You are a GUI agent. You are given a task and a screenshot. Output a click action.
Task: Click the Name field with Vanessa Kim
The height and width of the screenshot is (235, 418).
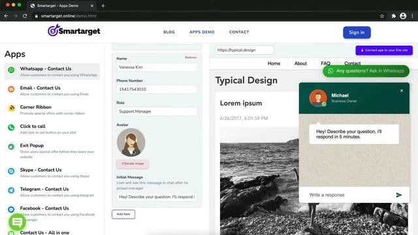(x=157, y=67)
